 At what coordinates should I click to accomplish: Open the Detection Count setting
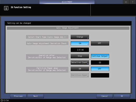pos(80,63)
